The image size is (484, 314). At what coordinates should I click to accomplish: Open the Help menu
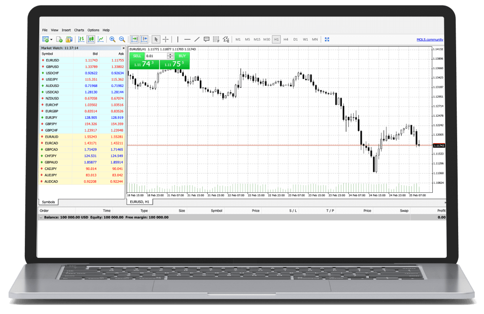click(106, 30)
